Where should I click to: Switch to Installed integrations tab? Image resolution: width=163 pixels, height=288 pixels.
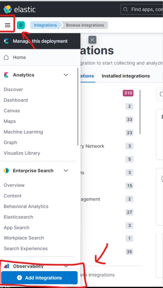[126, 76]
